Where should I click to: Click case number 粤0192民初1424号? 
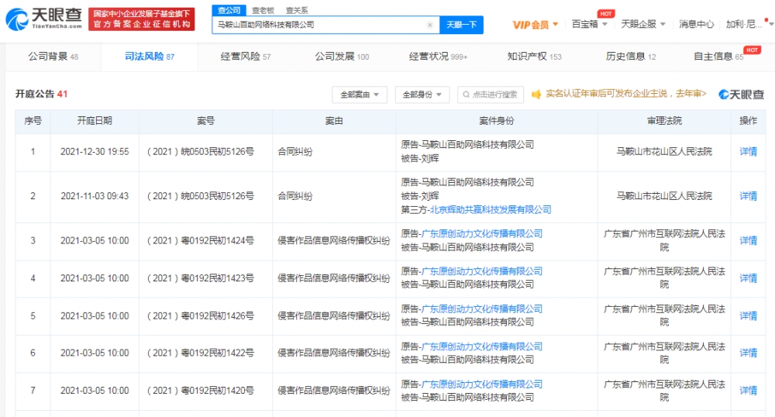point(201,240)
